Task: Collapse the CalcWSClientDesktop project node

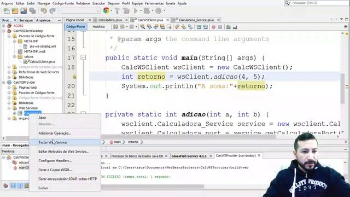Action: click(4, 31)
